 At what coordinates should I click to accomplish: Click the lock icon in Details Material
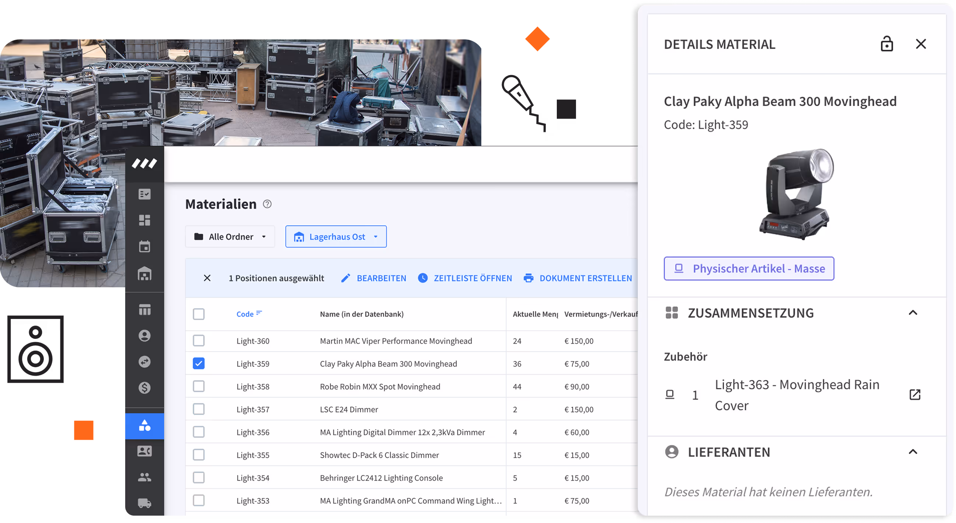(887, 44)
